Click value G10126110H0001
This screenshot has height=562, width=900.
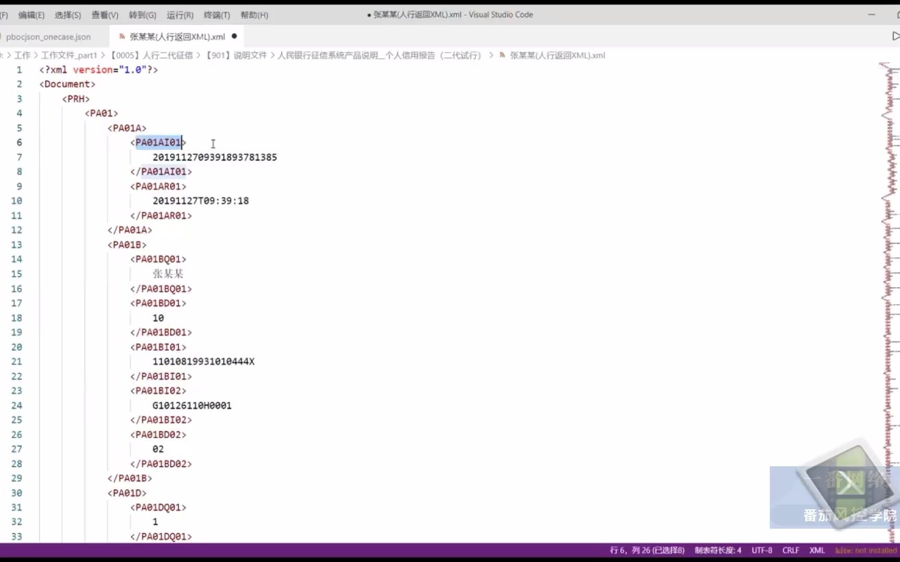point(192,405)
